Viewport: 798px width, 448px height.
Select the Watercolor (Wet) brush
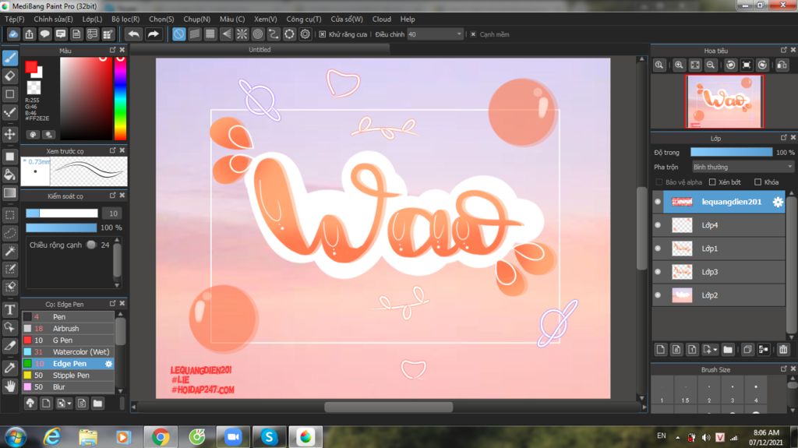click(x=69, y=352)
